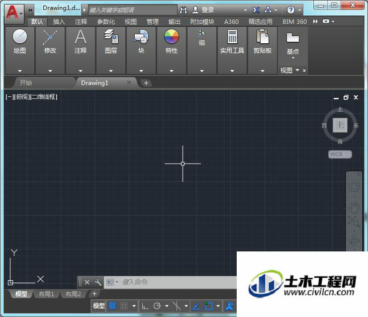Open the AutoCAD application menu button
The image size is (368, 317).
pos(14,13)
